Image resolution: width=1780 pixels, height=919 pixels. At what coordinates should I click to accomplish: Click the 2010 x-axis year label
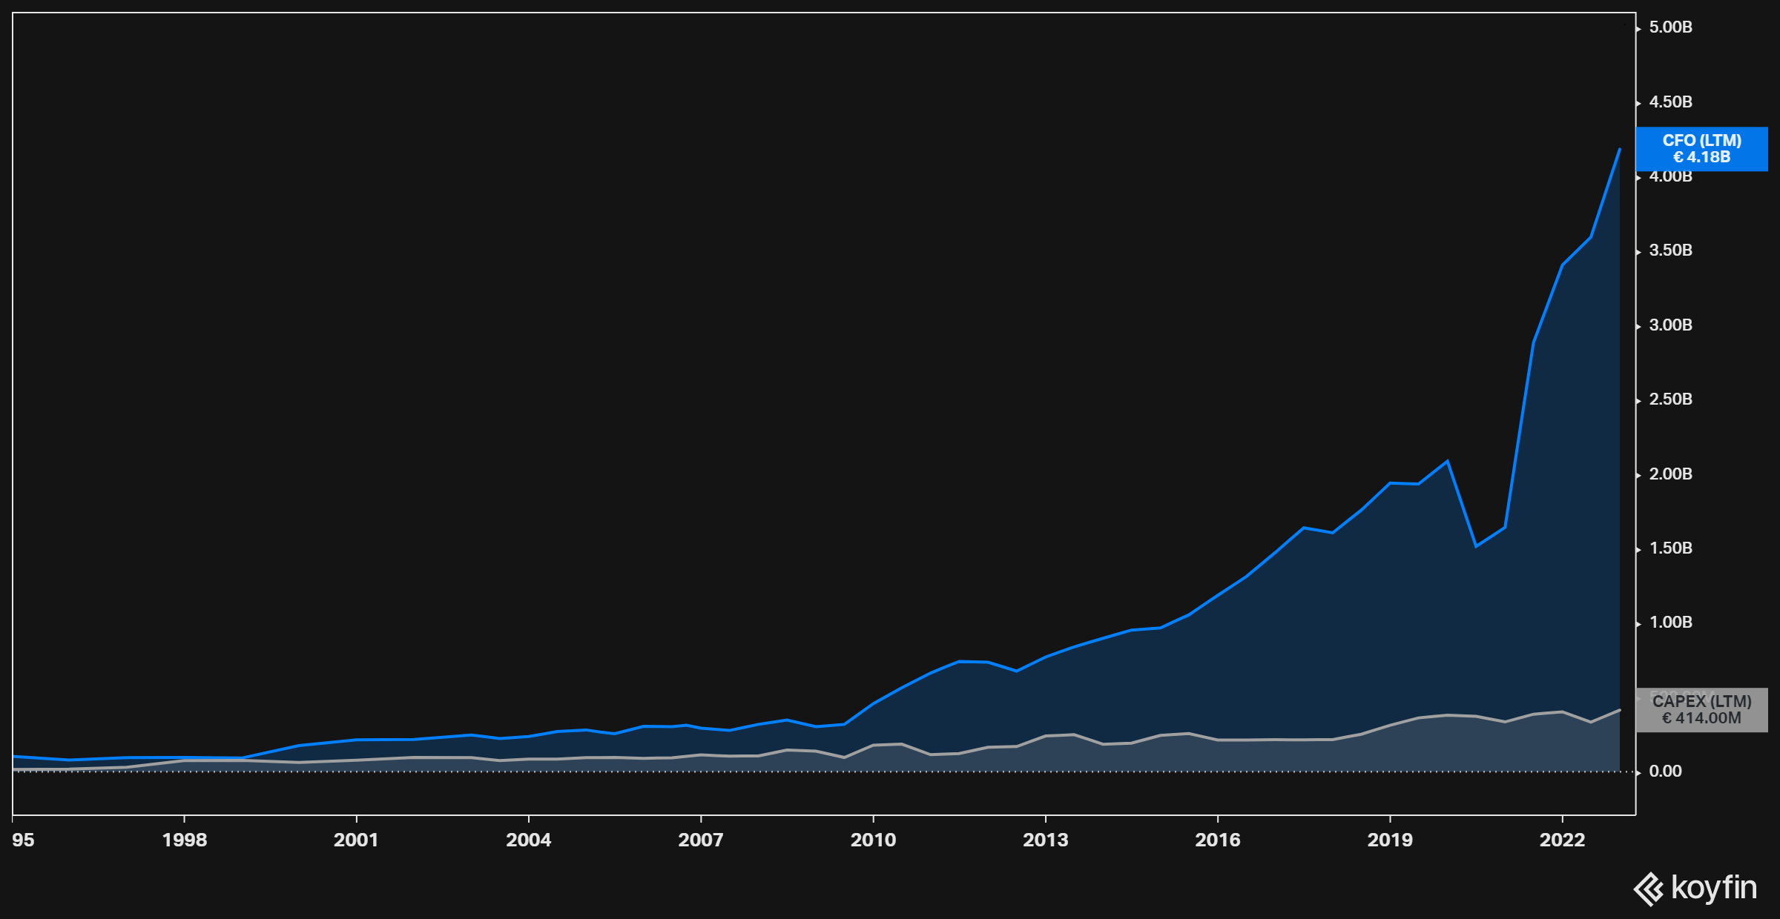tap(873, 840)
